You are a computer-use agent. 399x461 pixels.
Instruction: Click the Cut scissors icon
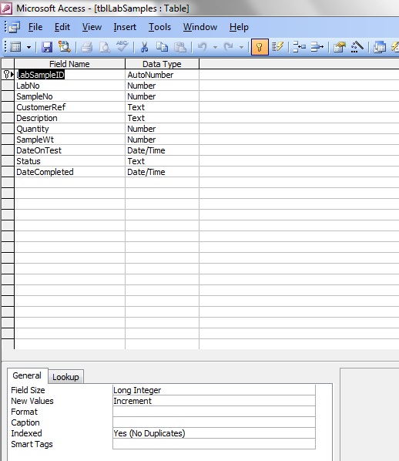tap(144, 47)
